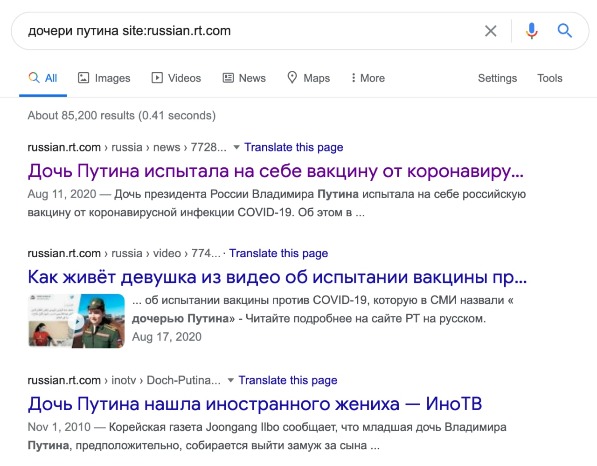Open search Tools
The height and width of the screenshot is (466, 597).
coord(549,78)
